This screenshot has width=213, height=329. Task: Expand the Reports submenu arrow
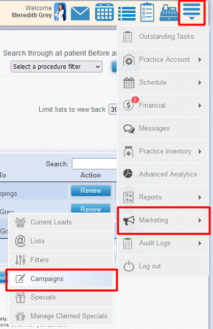(200, 197)
